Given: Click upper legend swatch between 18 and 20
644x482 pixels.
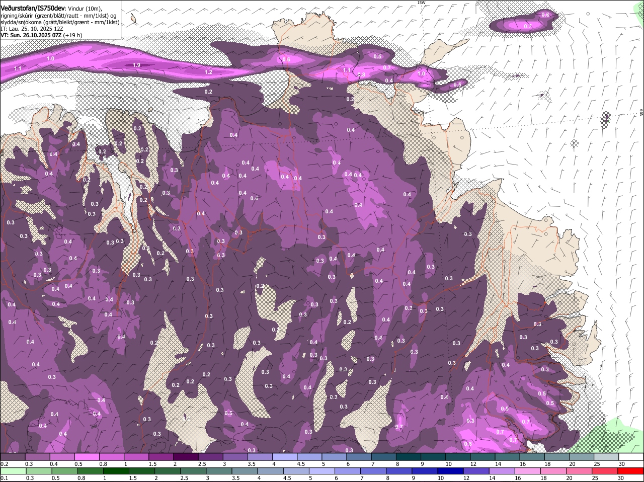Looking at the screenshot, I should click(x=557, y=456).
